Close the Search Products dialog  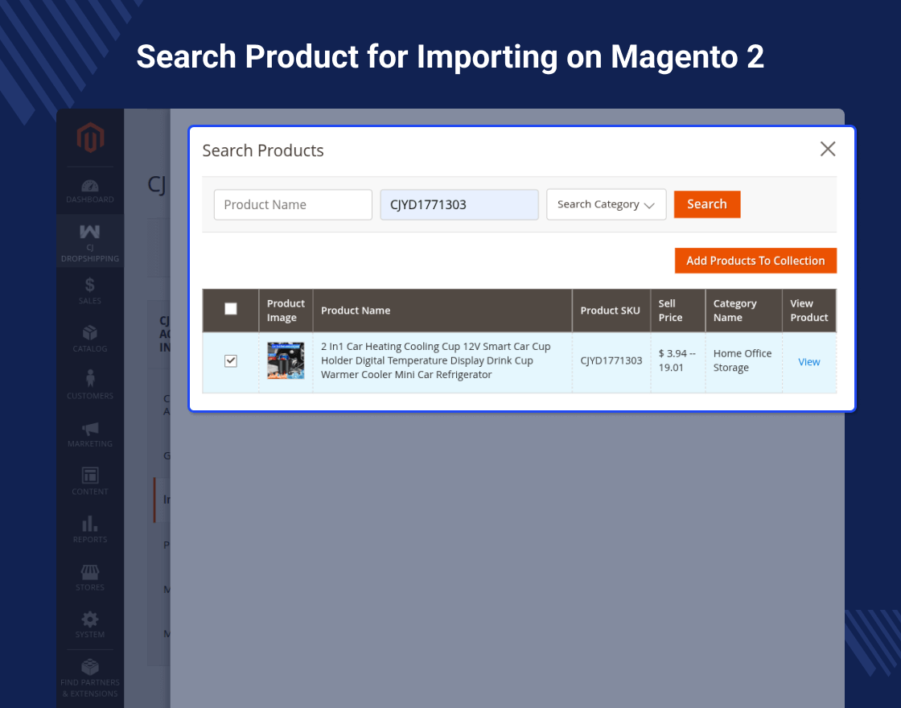(828, 149)
